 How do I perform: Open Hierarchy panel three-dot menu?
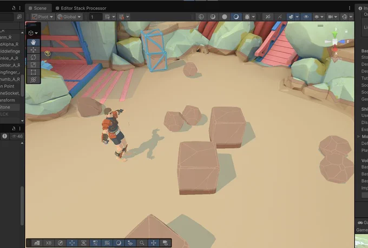coord(19,8)
